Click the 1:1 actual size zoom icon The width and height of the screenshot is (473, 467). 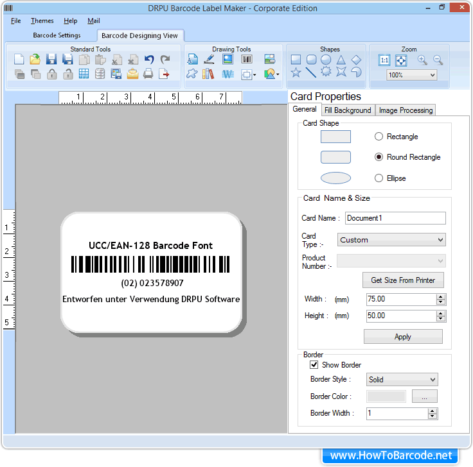click(x=384, y=60)
